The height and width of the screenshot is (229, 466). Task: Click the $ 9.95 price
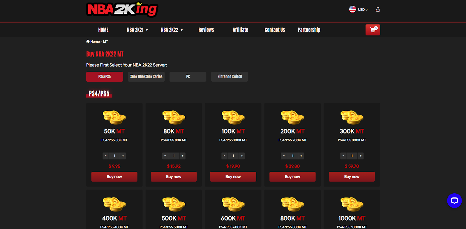114,166
